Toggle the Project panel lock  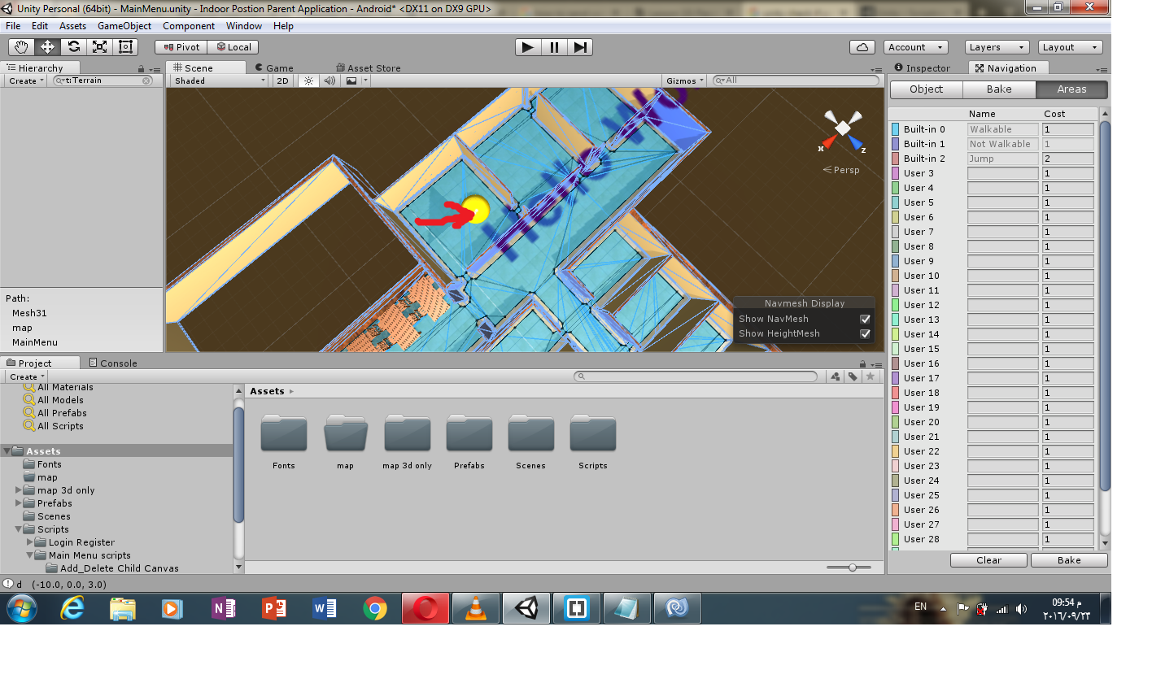(x=863, y=363)
